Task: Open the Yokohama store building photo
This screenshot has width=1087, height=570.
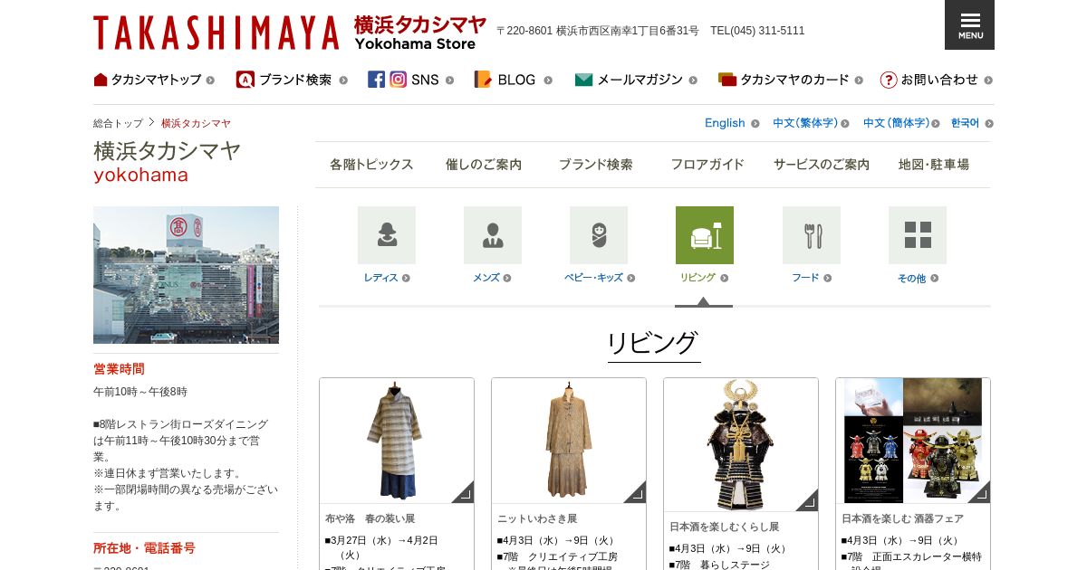Action: [186, 275]
